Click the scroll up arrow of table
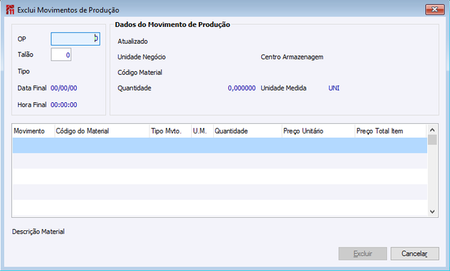This screenshot has width=450, height=271. [433, 130]
